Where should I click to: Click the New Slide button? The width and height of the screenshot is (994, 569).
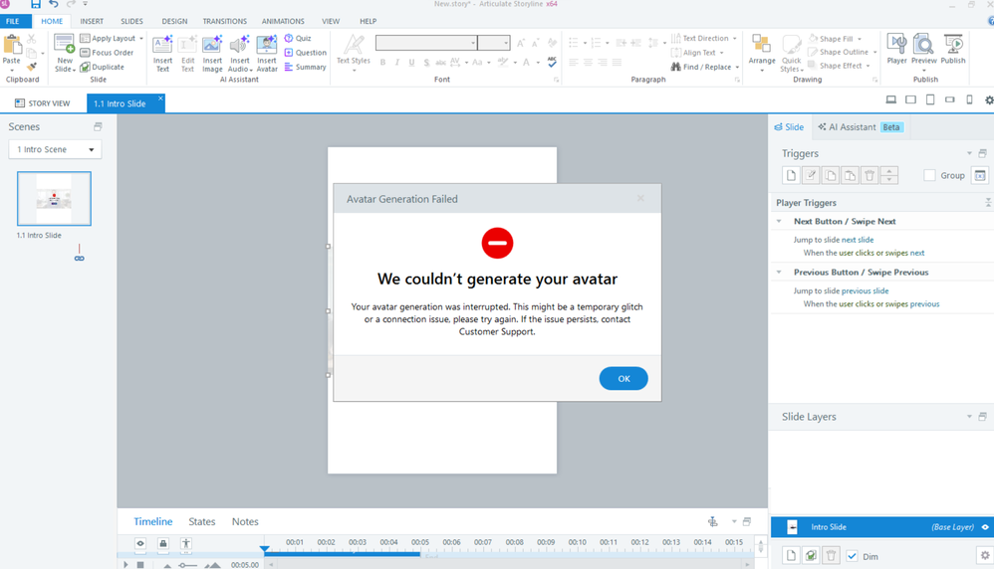[64, 55]
